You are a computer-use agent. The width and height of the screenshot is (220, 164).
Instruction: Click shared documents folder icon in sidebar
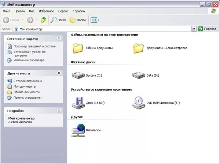(10, 92)
